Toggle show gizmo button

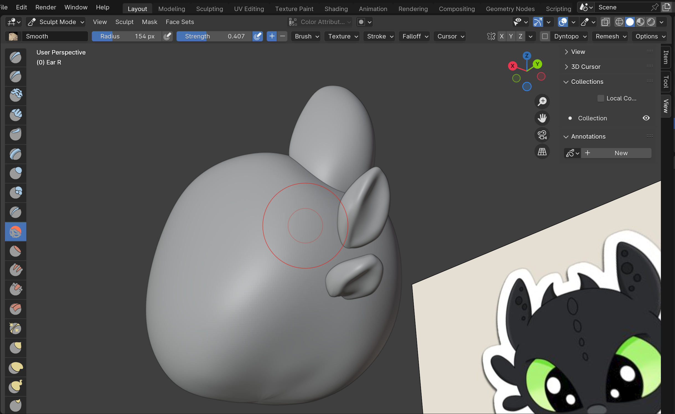click(x=538, y=22)
